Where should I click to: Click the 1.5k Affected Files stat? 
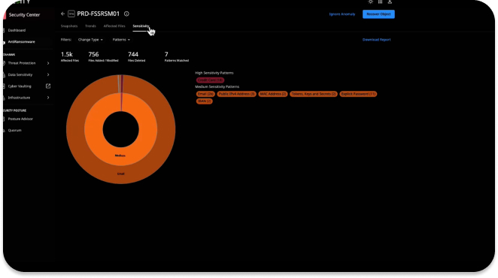tap(69, 56)
